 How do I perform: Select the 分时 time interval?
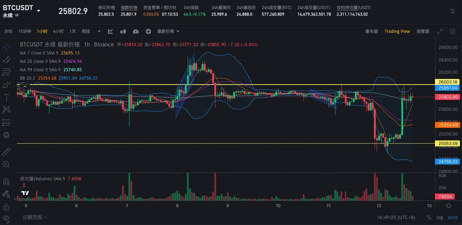click(8, 32)
